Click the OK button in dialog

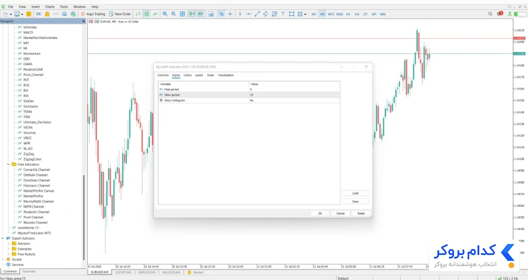320,213
